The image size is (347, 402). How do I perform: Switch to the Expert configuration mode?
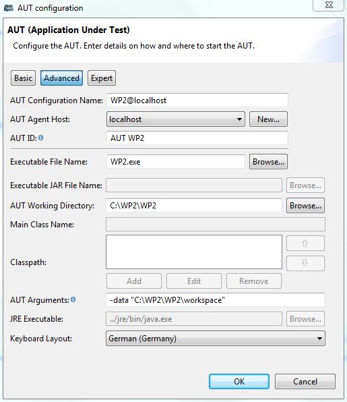click(x=102, y=78)
